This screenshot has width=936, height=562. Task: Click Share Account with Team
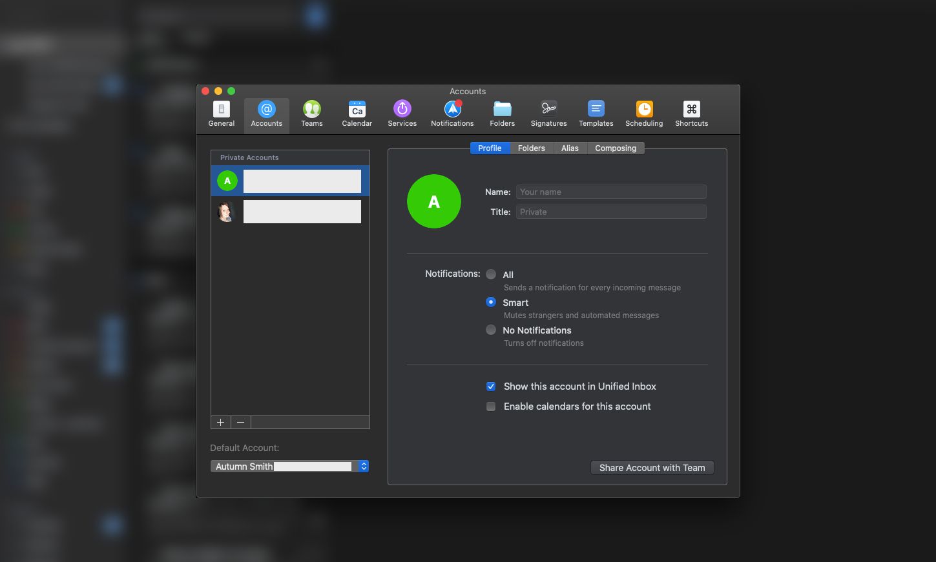click(651, 467)
